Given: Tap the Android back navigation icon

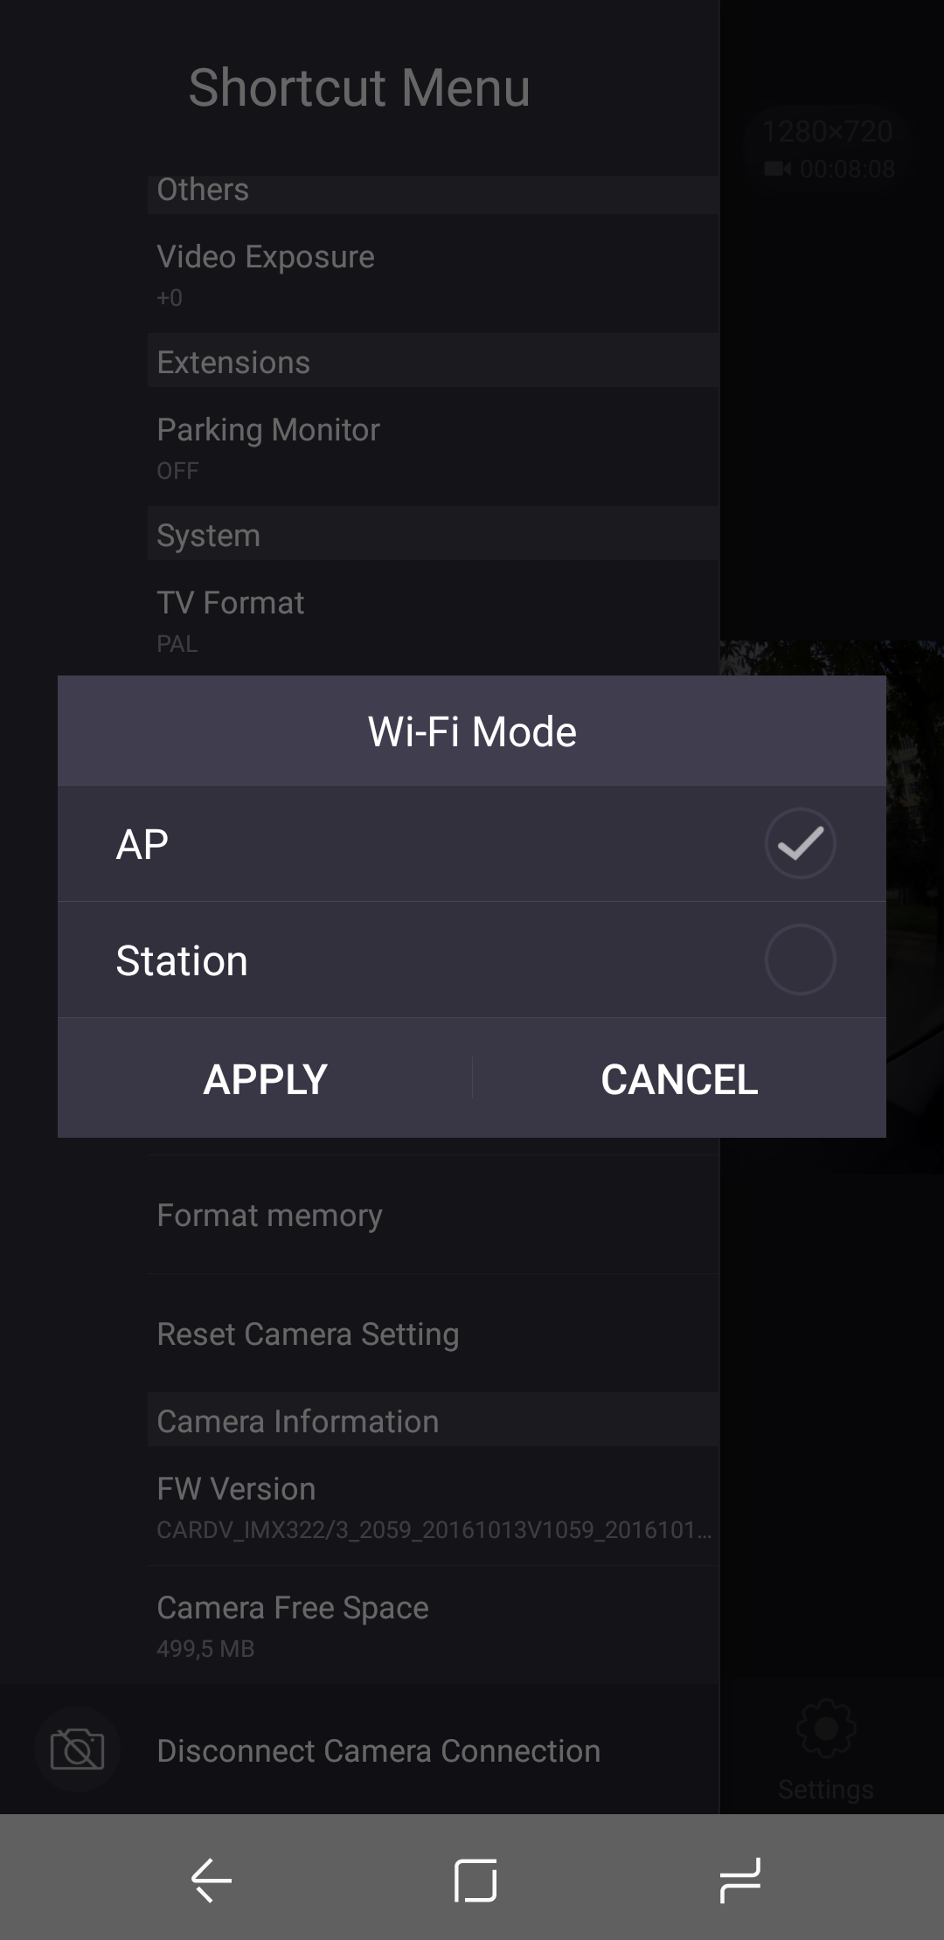Looking at the screenshot, I should (x=212, y=1879).
